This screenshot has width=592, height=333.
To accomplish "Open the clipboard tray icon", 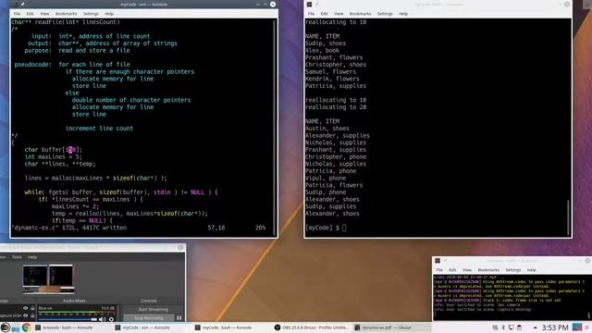I will 519,327.
